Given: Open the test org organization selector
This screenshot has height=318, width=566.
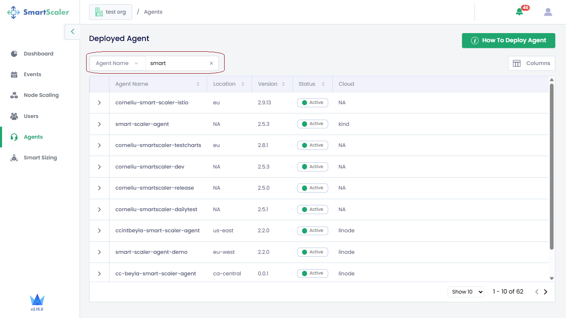Looking at the screenshot, I should click(111, 12).
